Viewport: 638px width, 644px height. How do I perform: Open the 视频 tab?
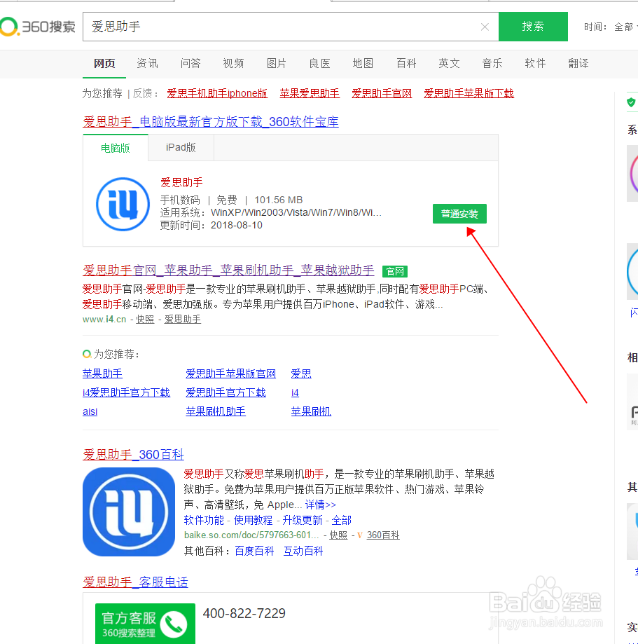click(233, 63)
